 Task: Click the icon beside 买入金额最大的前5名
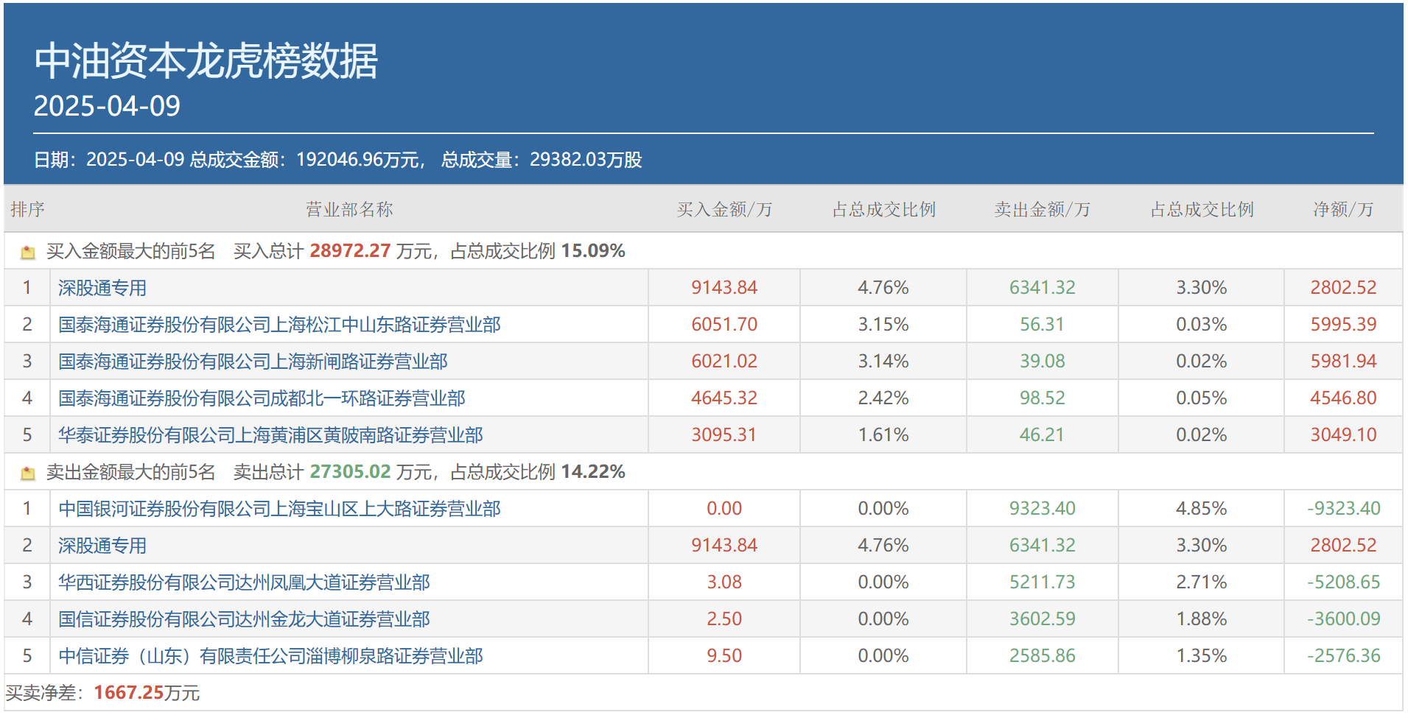(28, 253)
